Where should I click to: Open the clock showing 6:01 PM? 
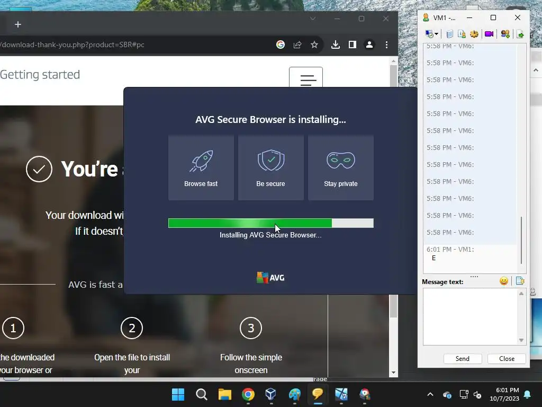(504, 394)
